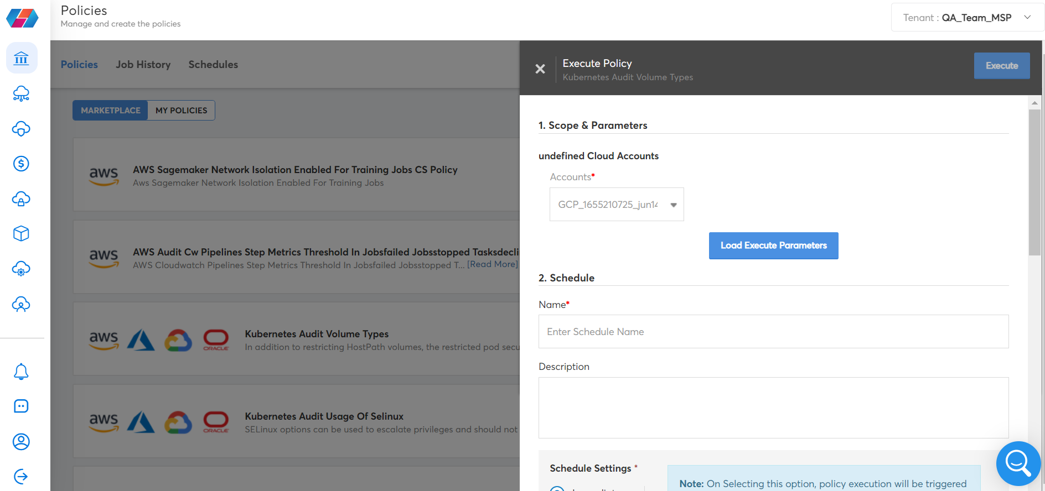Open the cloud user icon in sidebar

pos(21,304)
